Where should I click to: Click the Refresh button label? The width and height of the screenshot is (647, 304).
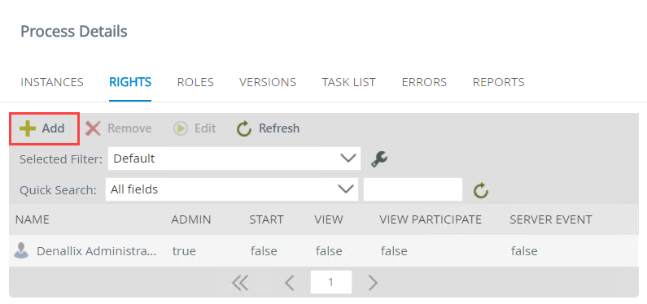(x=279, y=128)
